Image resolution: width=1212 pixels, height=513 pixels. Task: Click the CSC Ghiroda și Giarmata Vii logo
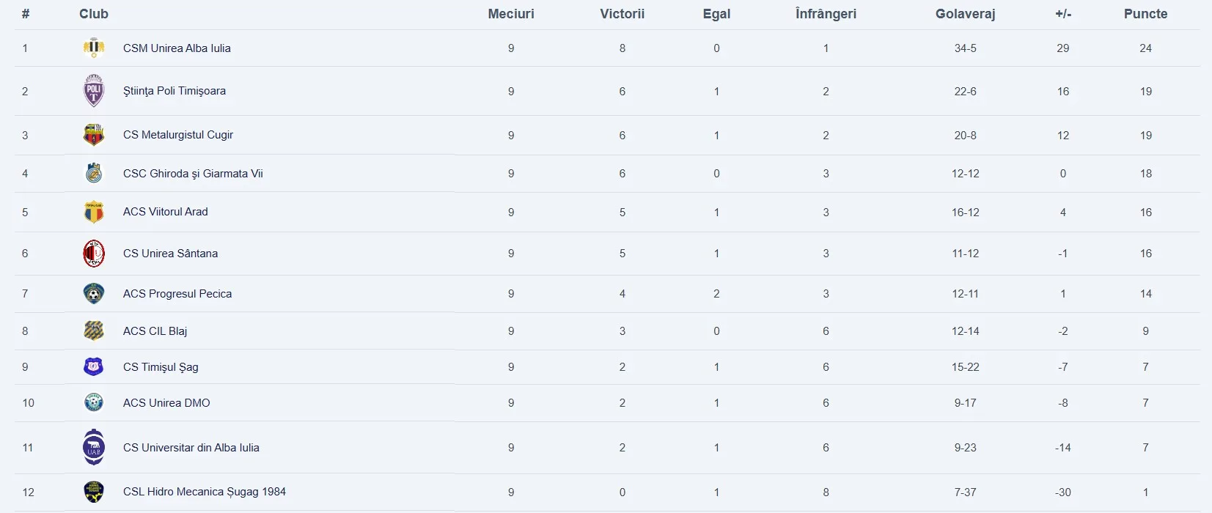pyautogui.click(x=94, y=174)
